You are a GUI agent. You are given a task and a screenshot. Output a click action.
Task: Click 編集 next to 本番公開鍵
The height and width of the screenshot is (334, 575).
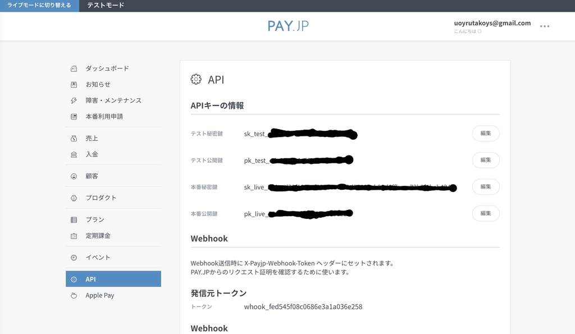tap(485, 213)
